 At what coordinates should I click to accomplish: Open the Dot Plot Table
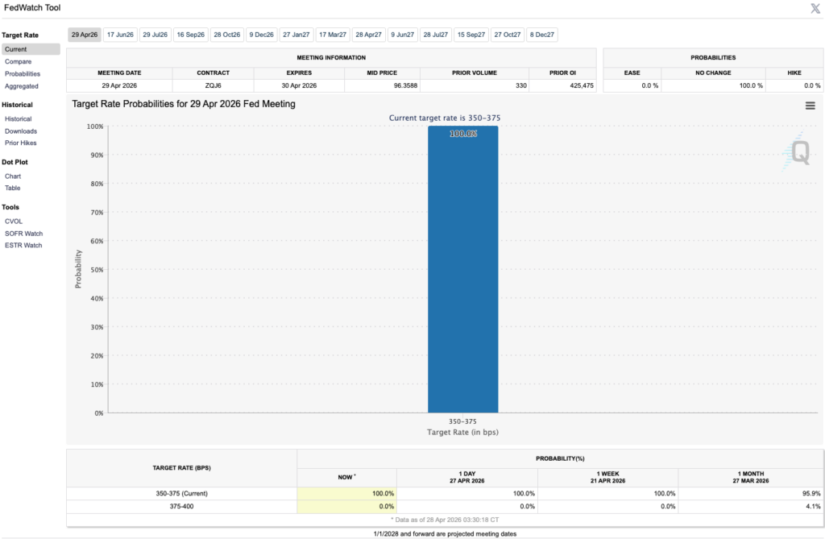pyautogui.click(x=13, y=188)
